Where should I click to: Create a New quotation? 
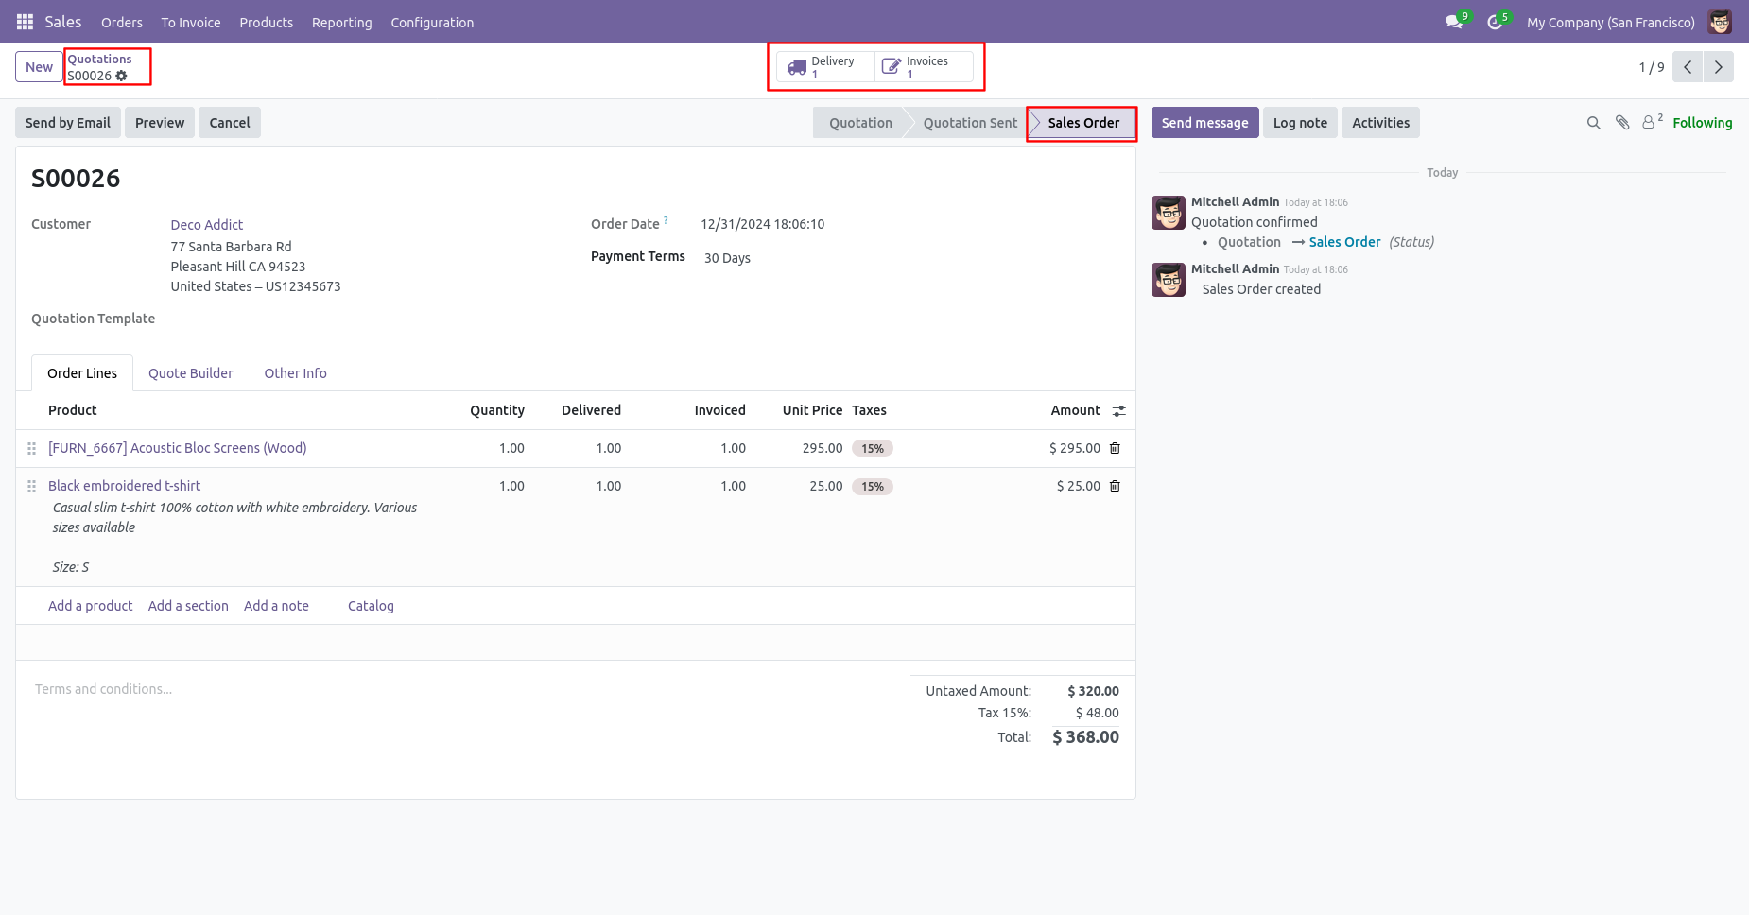pyautogui.click(x=39, y=67)
